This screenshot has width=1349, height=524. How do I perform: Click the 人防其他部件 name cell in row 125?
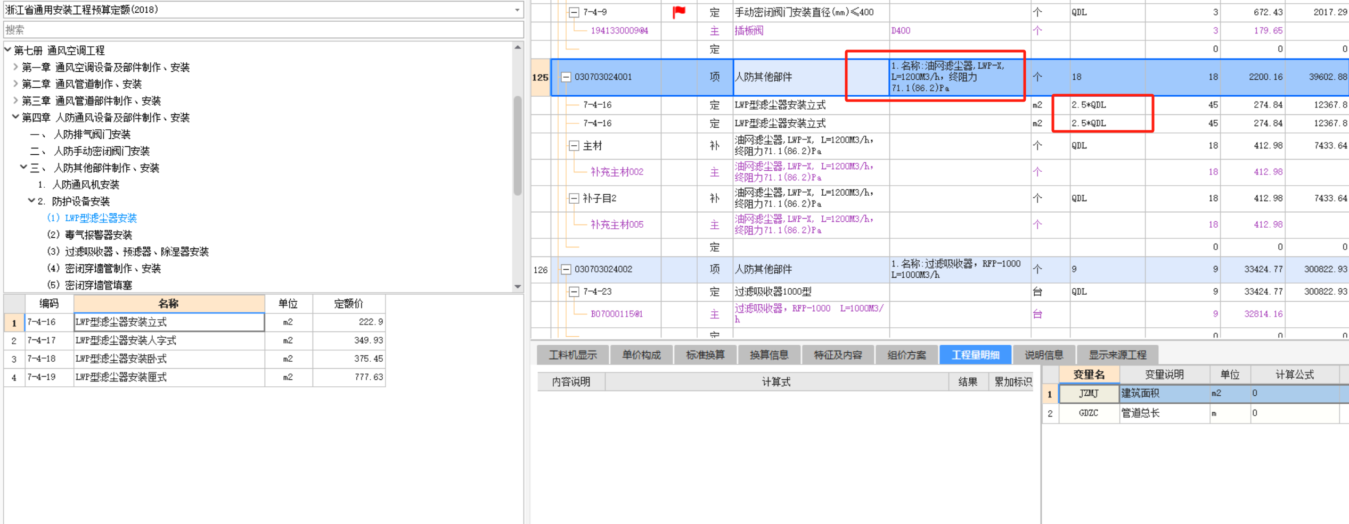(x=811, y=77)
